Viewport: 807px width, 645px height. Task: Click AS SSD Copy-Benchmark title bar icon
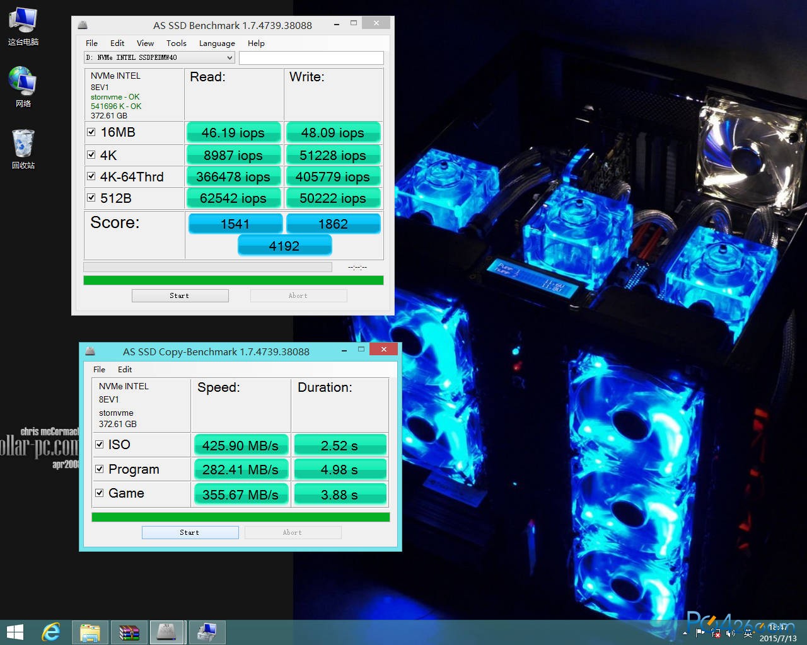[x=90, y=351]
